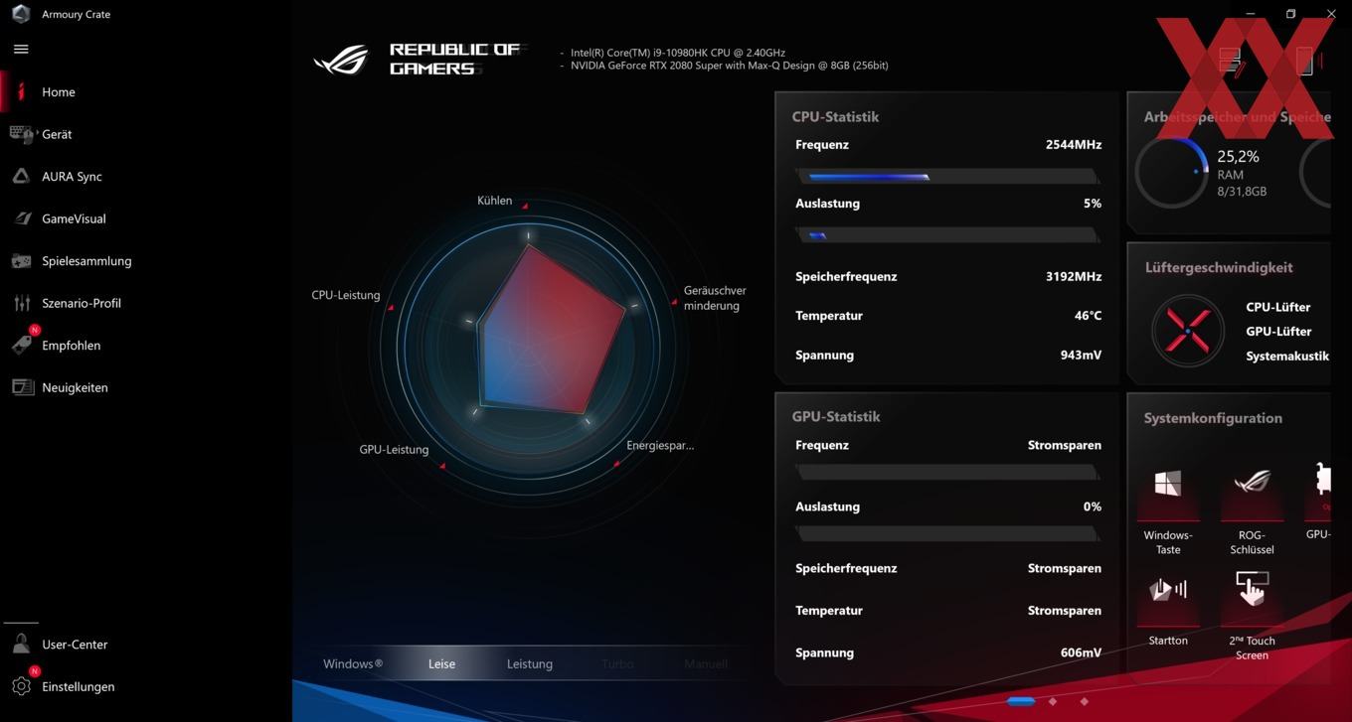Click the Intel Core i9-10980HK CPU text
Screen dimensions: 1352x722
click(678, 53)
